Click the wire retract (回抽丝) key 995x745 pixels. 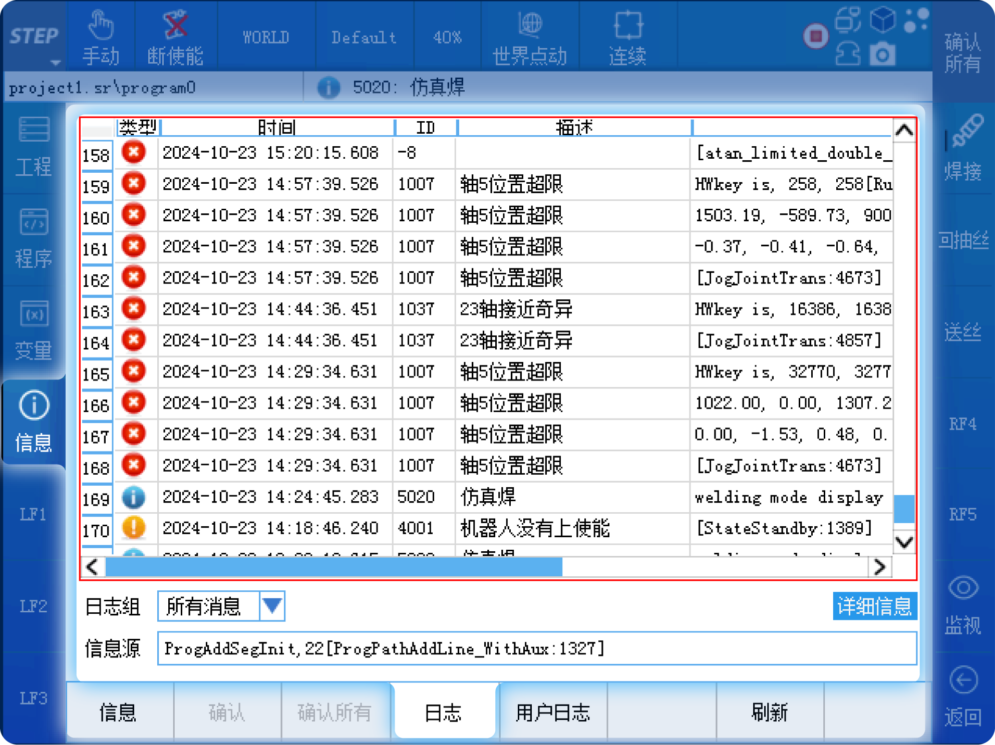(962, 240)
